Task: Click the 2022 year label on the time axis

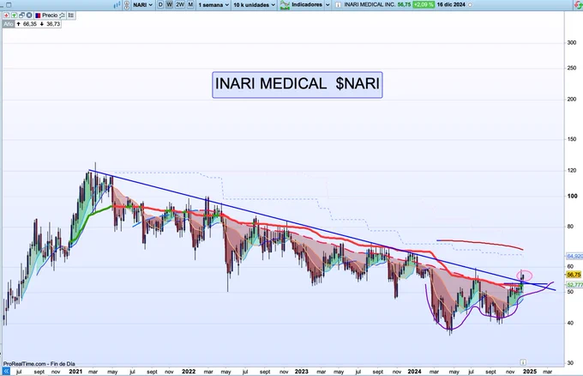Action: pos(189,371)
